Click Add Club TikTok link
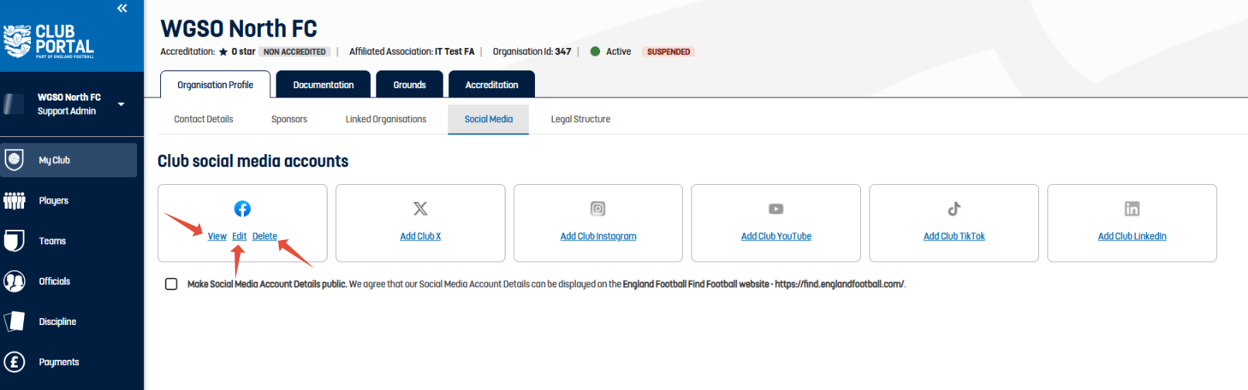The height and width of the screenshot is (390, 1248). (x=954, y=236)
